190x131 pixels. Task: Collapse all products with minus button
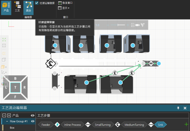[x=4, y=116]
